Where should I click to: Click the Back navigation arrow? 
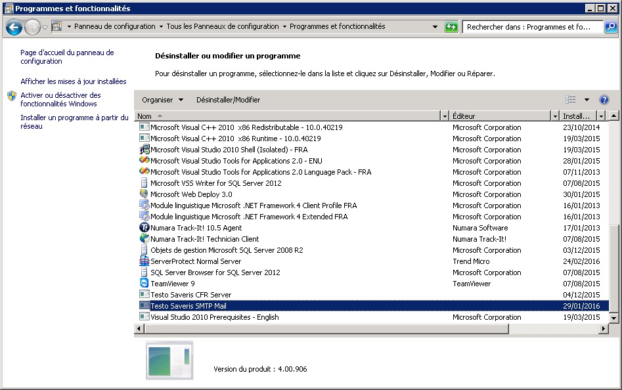14,28
